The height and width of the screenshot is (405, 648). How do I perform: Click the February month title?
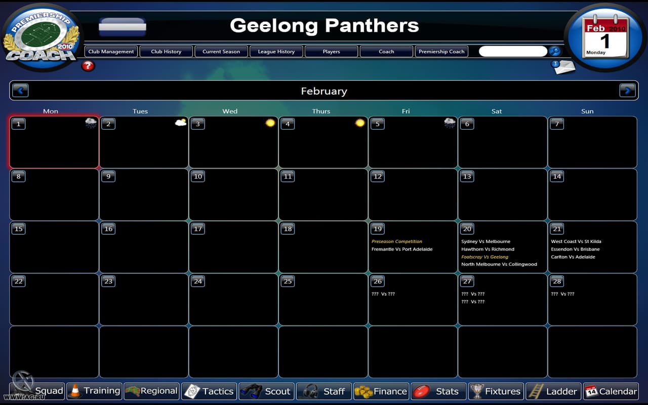[x=324, y=91]
